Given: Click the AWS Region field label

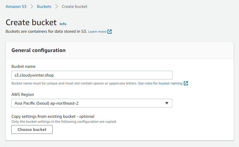Looking at the screenshot, I should tap(22, 94).
